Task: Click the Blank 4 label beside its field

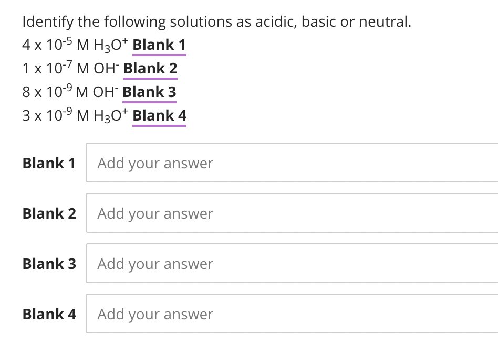Action: [x=49, y=314]
